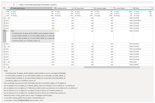155x103 pixels.
Task: Click the Path cell 0/1/4/31
Action: click(x=138, y=31)
